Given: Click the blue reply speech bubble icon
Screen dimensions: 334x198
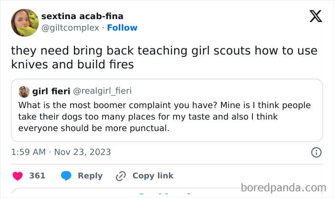Looking at the screenshot, I should point(66,176).
